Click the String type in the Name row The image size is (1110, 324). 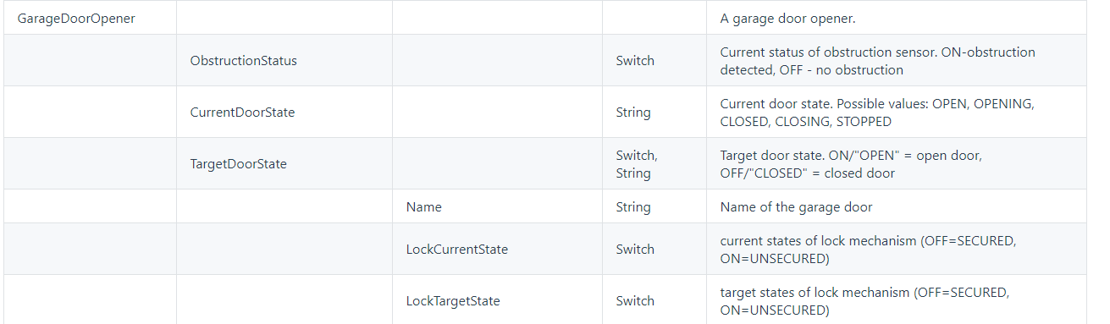[x=633, y=206]
